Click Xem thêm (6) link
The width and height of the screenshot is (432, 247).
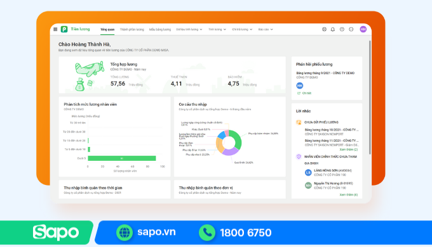click(x=349, y=194)
